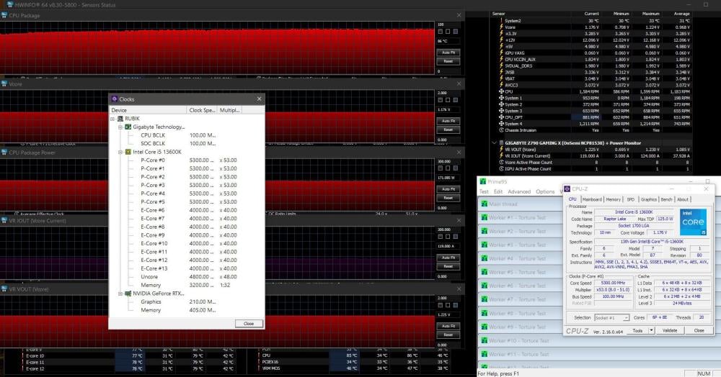Click the yellow color swatch in CPU Package graph
The height and width of the screenshot is (377, 721).
click(x=457, y=32)
